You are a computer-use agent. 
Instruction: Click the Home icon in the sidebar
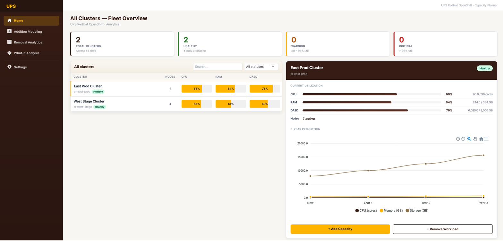coord(9,20)
